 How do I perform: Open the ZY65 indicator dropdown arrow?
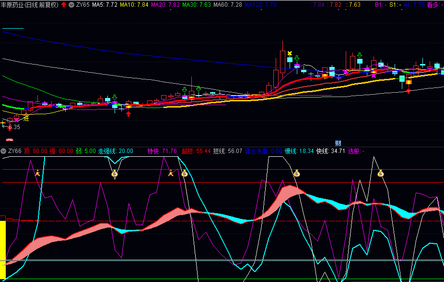(71, 5)
